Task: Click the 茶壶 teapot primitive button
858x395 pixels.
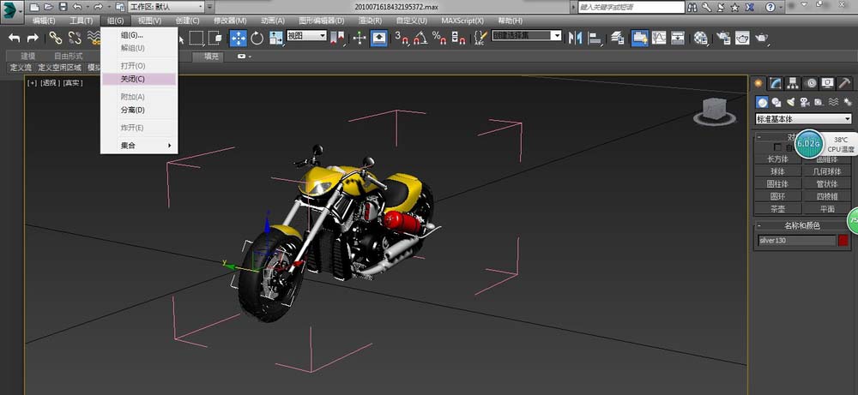Action: (x=776, y=208)
